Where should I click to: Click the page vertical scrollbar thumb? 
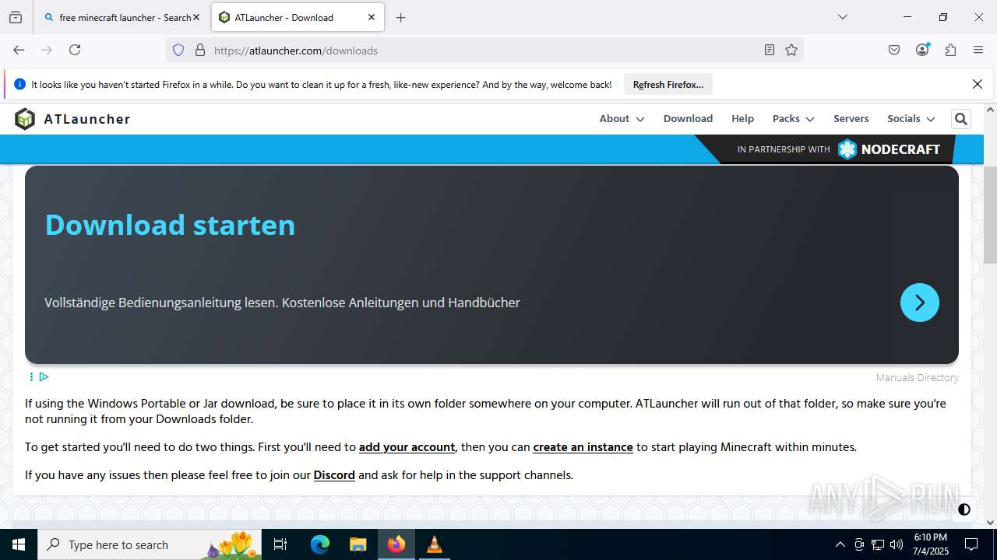990,215
